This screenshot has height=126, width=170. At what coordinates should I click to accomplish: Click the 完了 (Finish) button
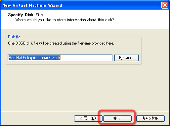tap(117, 118)
